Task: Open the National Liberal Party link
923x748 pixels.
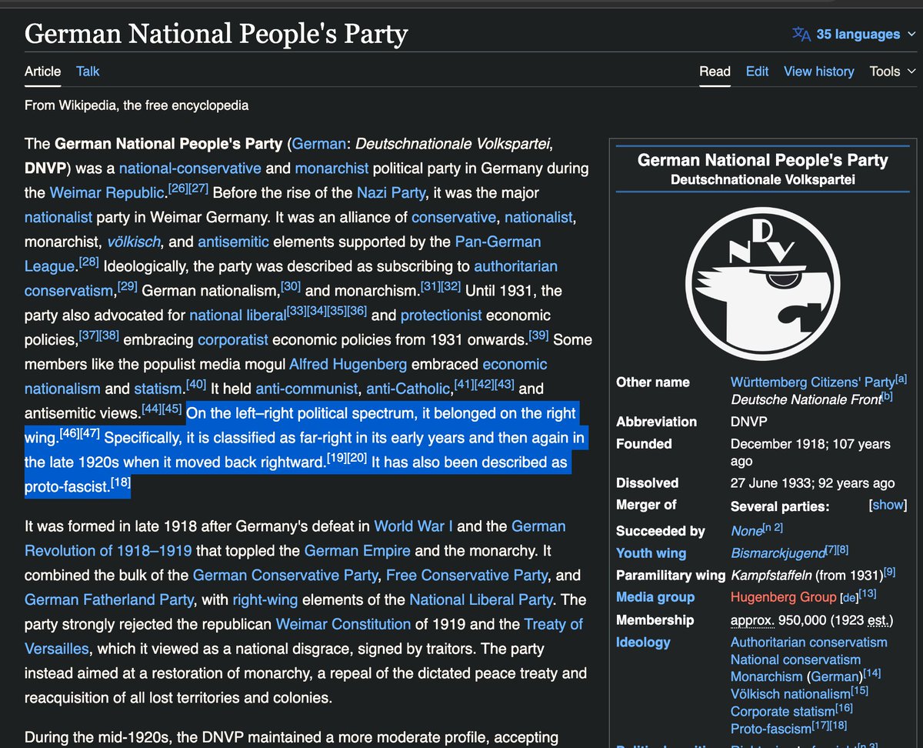Action: click(481, 599)
